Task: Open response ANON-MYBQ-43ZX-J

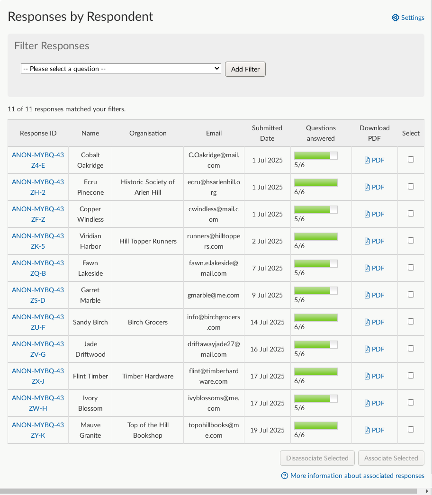Action: tap(38, 376)
